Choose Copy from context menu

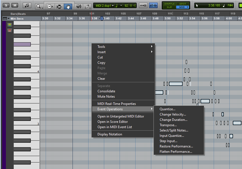click(123, 63)
